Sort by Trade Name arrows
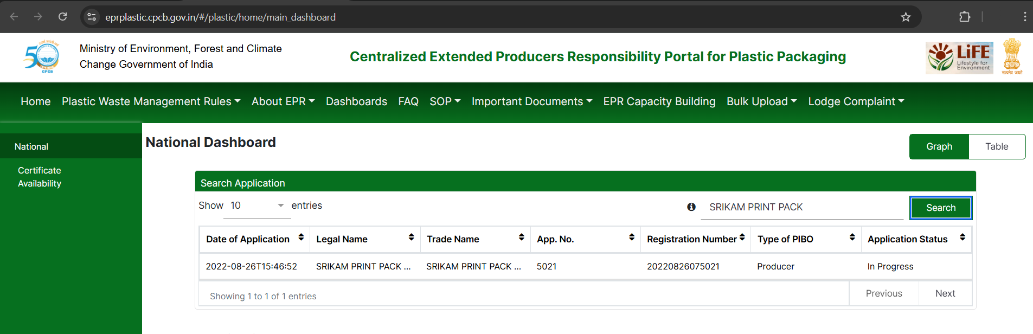The width and height of the screenshot is (1033, 334). [x=521, y=237]
